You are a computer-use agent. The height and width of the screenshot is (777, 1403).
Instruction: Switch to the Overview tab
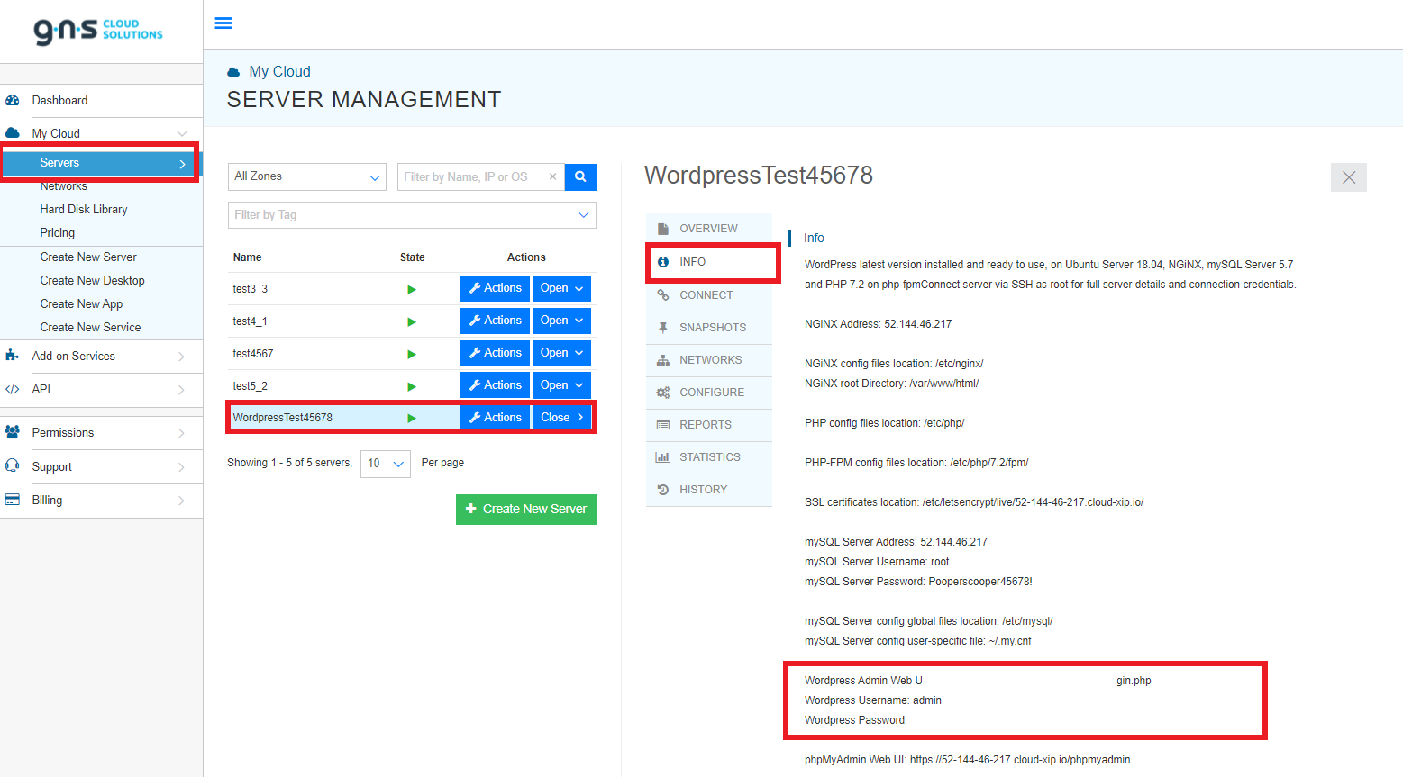pyautogui.click(x=709, y=229)
